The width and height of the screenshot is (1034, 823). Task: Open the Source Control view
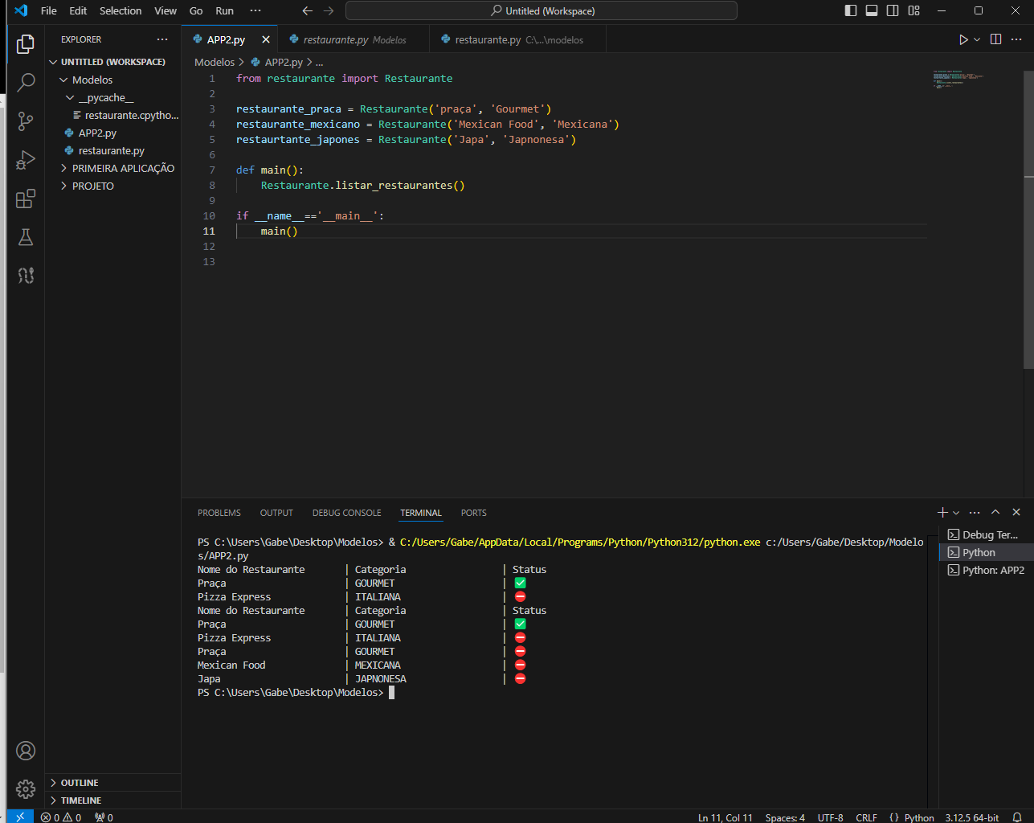coord(26,121)
